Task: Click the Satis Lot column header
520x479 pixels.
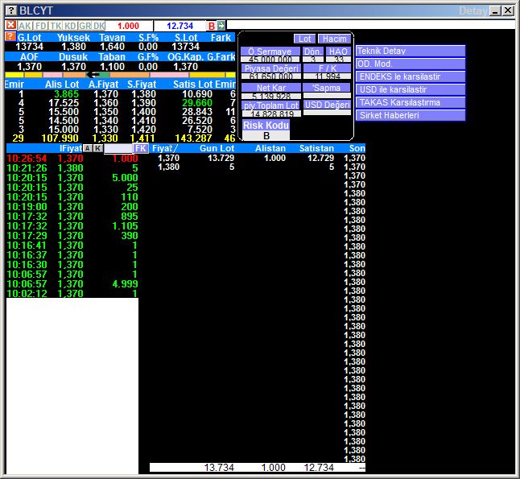Action: (x=192, y=85)
